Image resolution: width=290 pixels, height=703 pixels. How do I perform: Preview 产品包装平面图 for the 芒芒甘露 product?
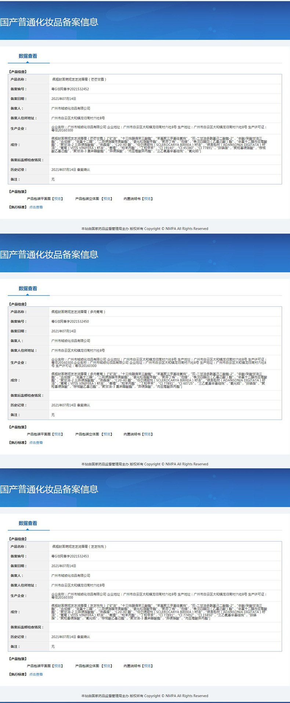[58, 199]
